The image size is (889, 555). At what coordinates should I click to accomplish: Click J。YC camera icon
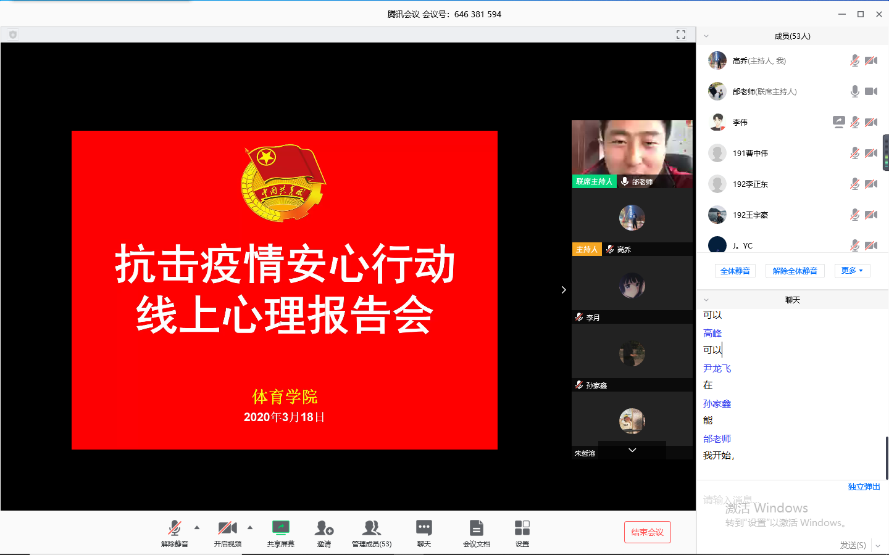click(x=871, y=245)
